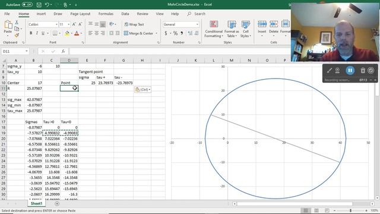Add a new sheet with plus button
Image resolution: width=380 pixels, height=214 pixels.
click(57, 203)
